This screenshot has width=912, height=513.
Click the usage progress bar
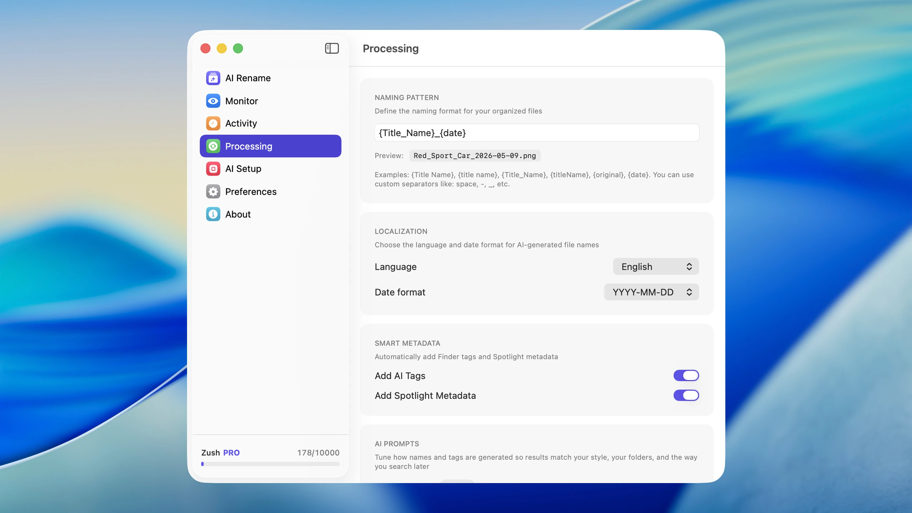[270, 464]
